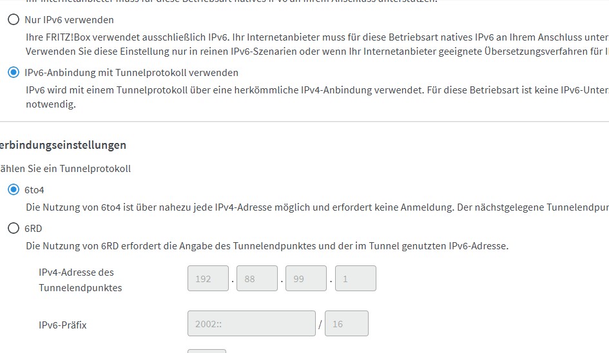The width and height of the screenshot is (609, 353).
Task: Click the "Nur IPv6 verwenden" label text
Action: [69, 20]
